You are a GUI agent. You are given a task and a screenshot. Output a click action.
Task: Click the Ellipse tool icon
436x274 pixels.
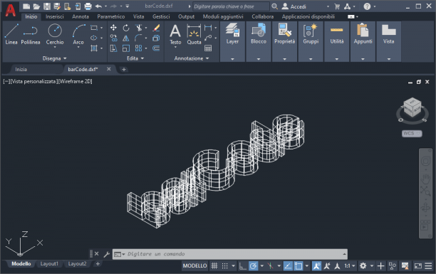pyautogui.click(x=94, y=38)
